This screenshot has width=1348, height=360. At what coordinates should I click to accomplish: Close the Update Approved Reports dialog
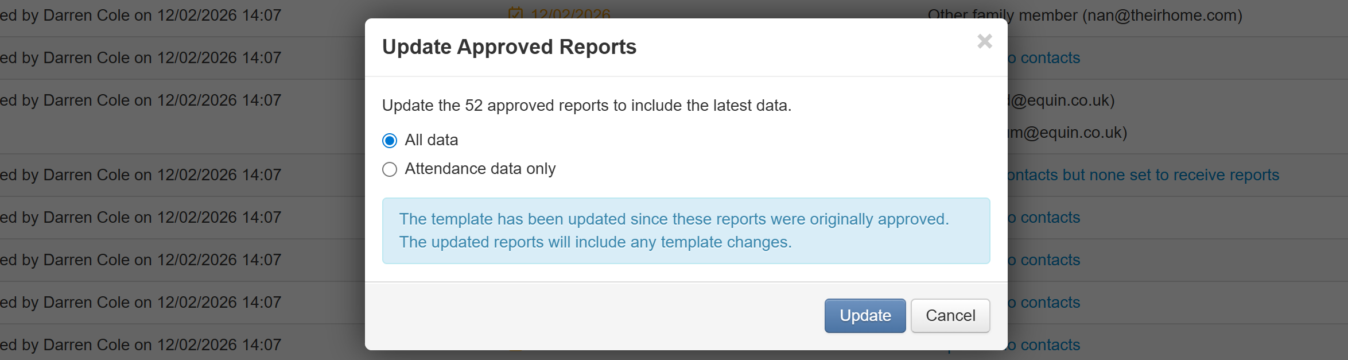point(984,41)
